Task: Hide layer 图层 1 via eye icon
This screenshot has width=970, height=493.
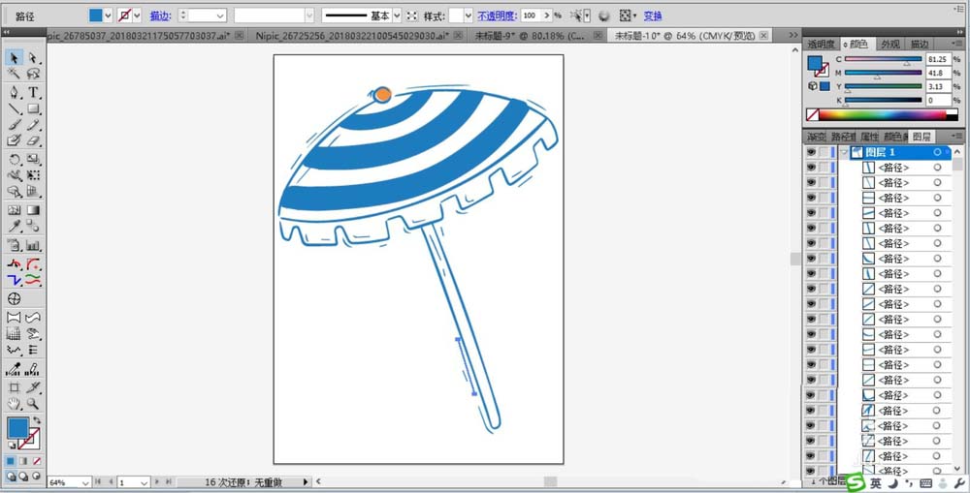Action: point(811,153)
